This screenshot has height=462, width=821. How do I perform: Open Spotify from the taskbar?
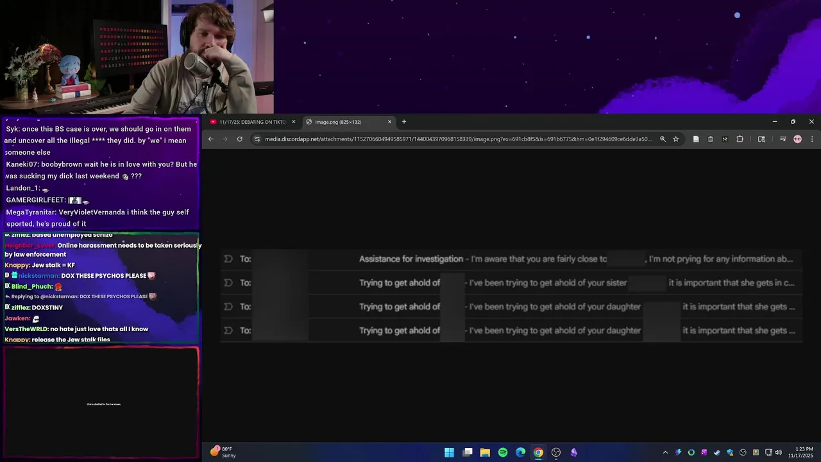pos(503,452)
